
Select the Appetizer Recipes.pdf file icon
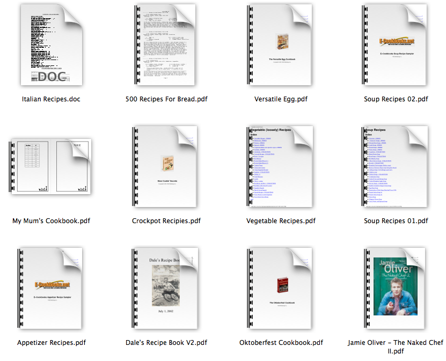click(x=52, y=289)
